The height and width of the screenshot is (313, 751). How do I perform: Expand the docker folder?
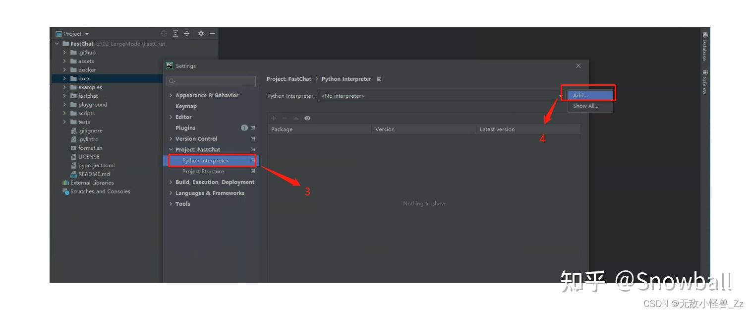64,70
